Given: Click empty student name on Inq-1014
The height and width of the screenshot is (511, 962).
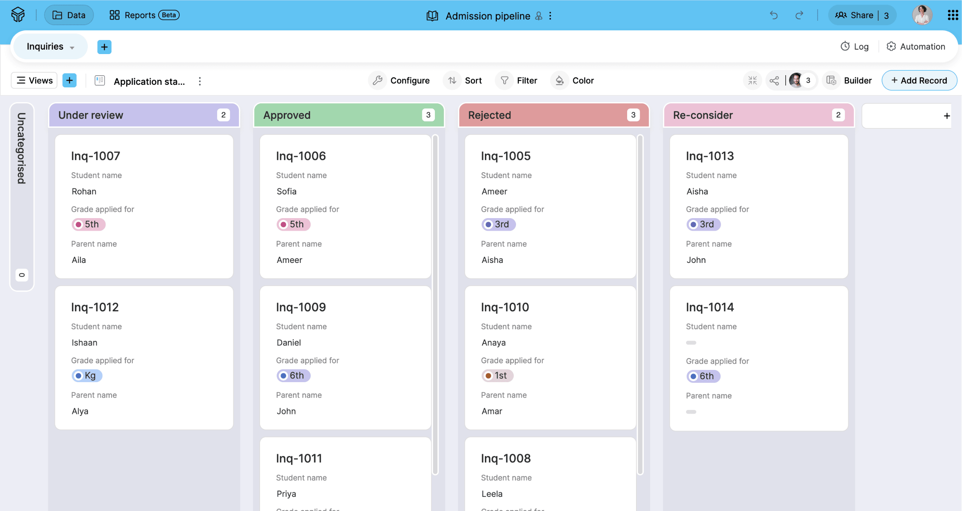Looking at the screenshot, I should coord(691,343).
